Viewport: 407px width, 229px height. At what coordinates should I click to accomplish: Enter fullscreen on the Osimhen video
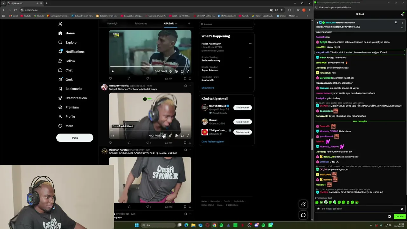click(188, 135)
